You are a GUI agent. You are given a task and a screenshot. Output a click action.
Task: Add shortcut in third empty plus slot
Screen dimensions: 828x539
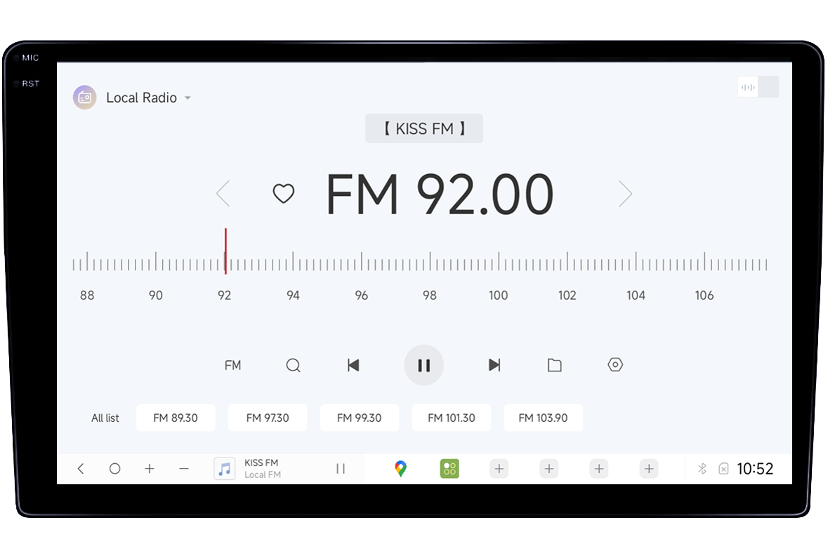coord(599,468)
